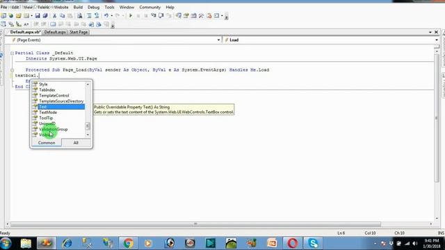
Task: Open PowerPoint from the taskbar
Action: pos(272,243)
